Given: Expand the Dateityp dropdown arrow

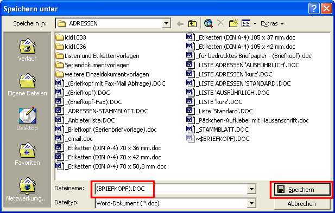Looking at the screenshot, I should [x=251, y=203].
